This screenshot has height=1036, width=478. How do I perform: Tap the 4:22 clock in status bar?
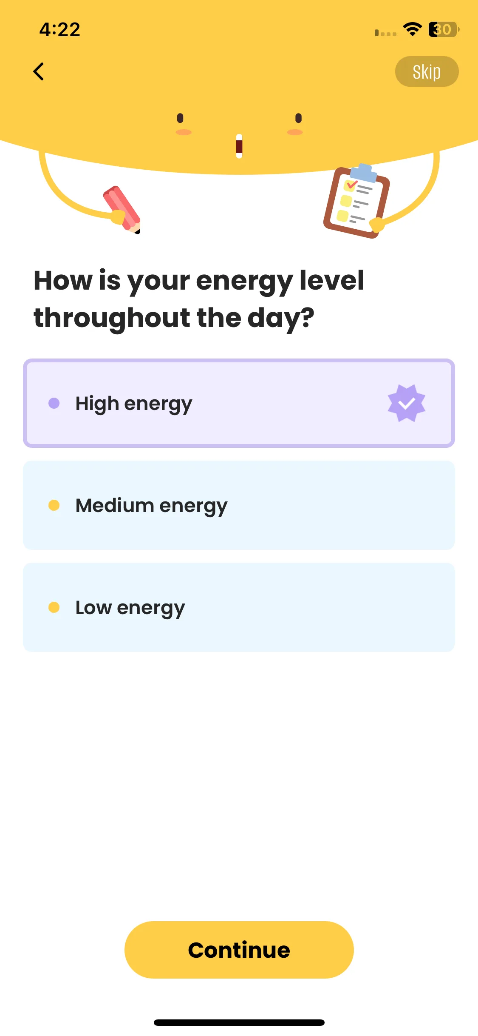click(x=60, y=30)
